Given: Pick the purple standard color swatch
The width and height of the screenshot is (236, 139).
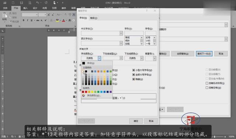Looking at the screenshot, I should (111, 92).
